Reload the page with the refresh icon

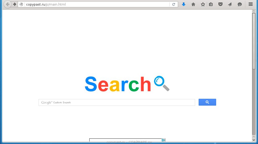[174, 5]
